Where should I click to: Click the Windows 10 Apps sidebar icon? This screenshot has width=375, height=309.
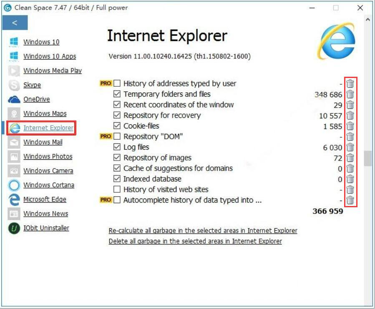[x=14, y=56]
